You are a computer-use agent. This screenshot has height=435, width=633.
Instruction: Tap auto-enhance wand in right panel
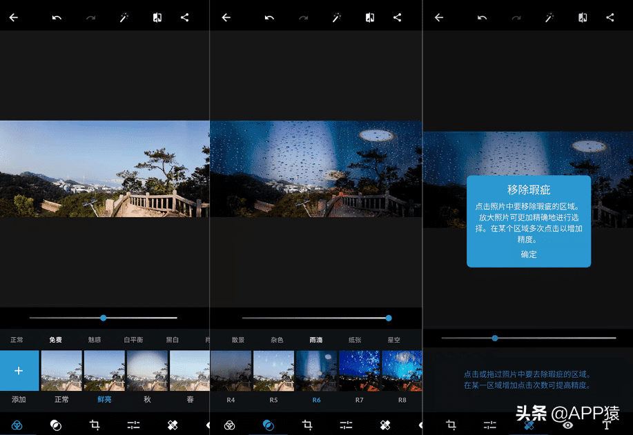549,17
